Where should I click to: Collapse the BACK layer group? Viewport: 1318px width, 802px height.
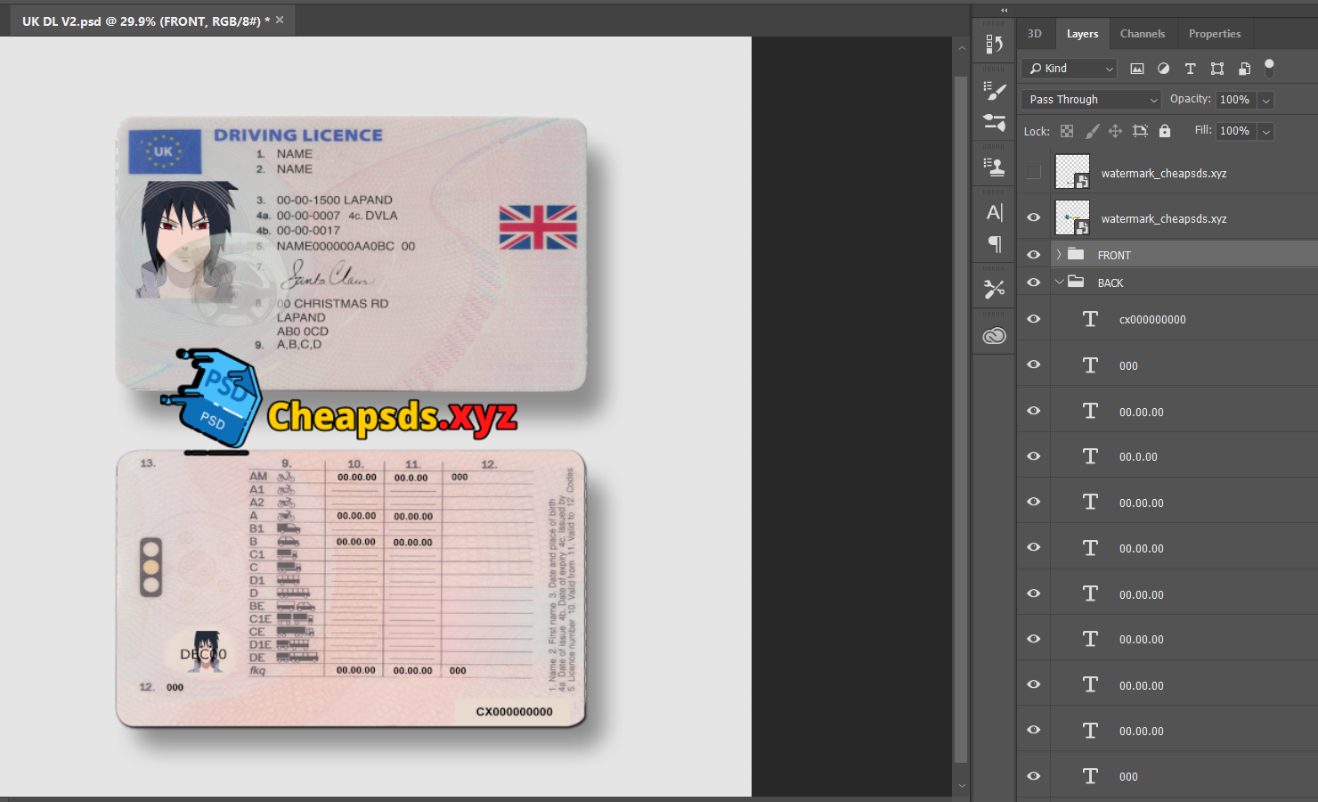point(1059,282)
